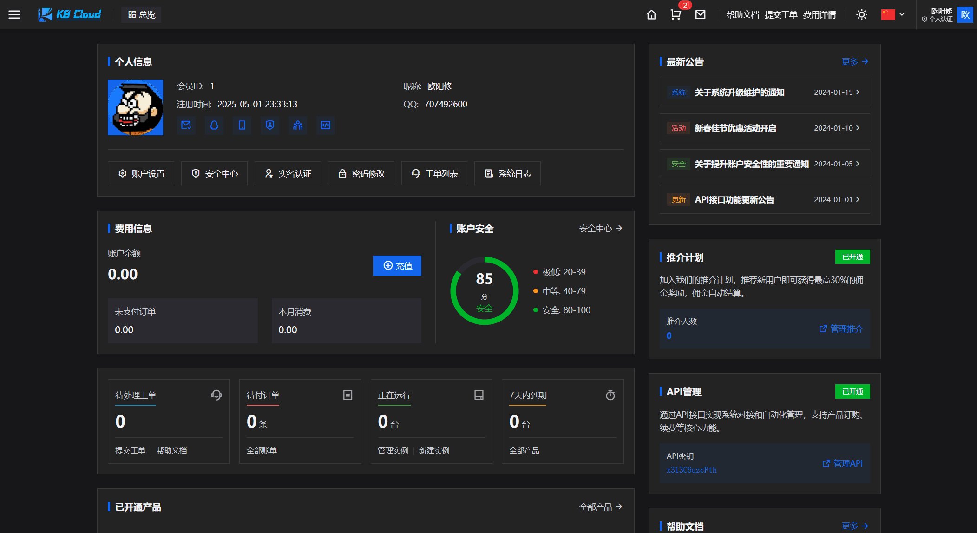This screenshot has height=533, width=977.
Task: Click the user avatar picture
Action: point(135,107)
